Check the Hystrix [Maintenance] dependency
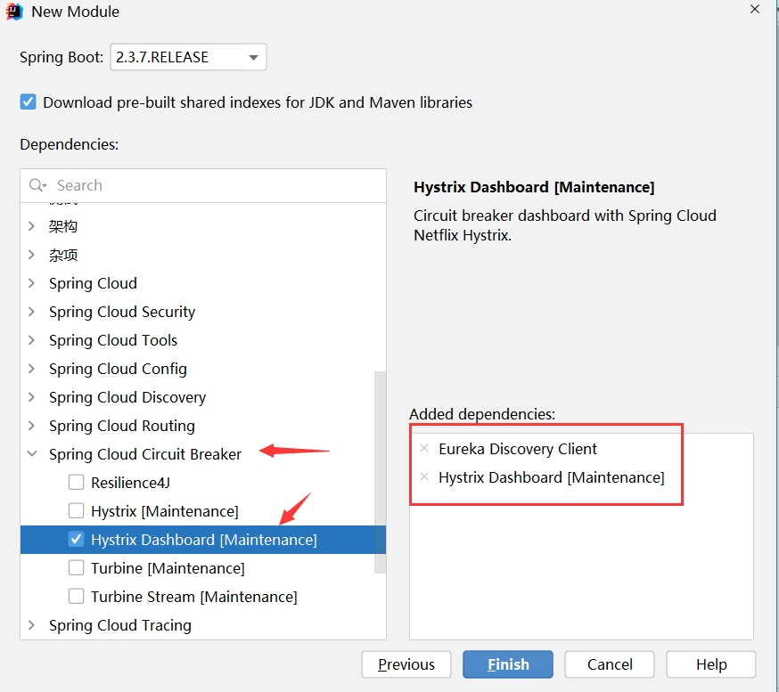This screenshot has width=779, height=692. (x=76, y=510)
